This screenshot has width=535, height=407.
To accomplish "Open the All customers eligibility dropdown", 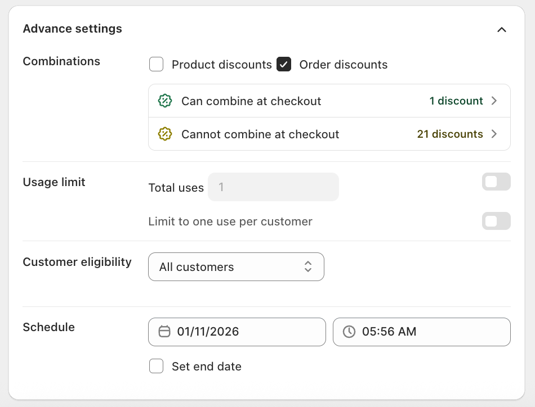I will point(236,266).
